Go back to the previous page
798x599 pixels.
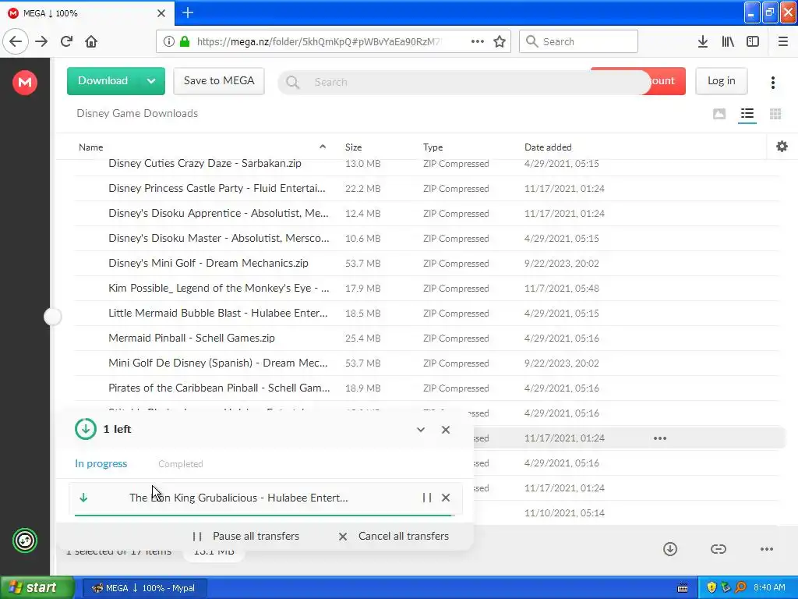click(16, 41)
